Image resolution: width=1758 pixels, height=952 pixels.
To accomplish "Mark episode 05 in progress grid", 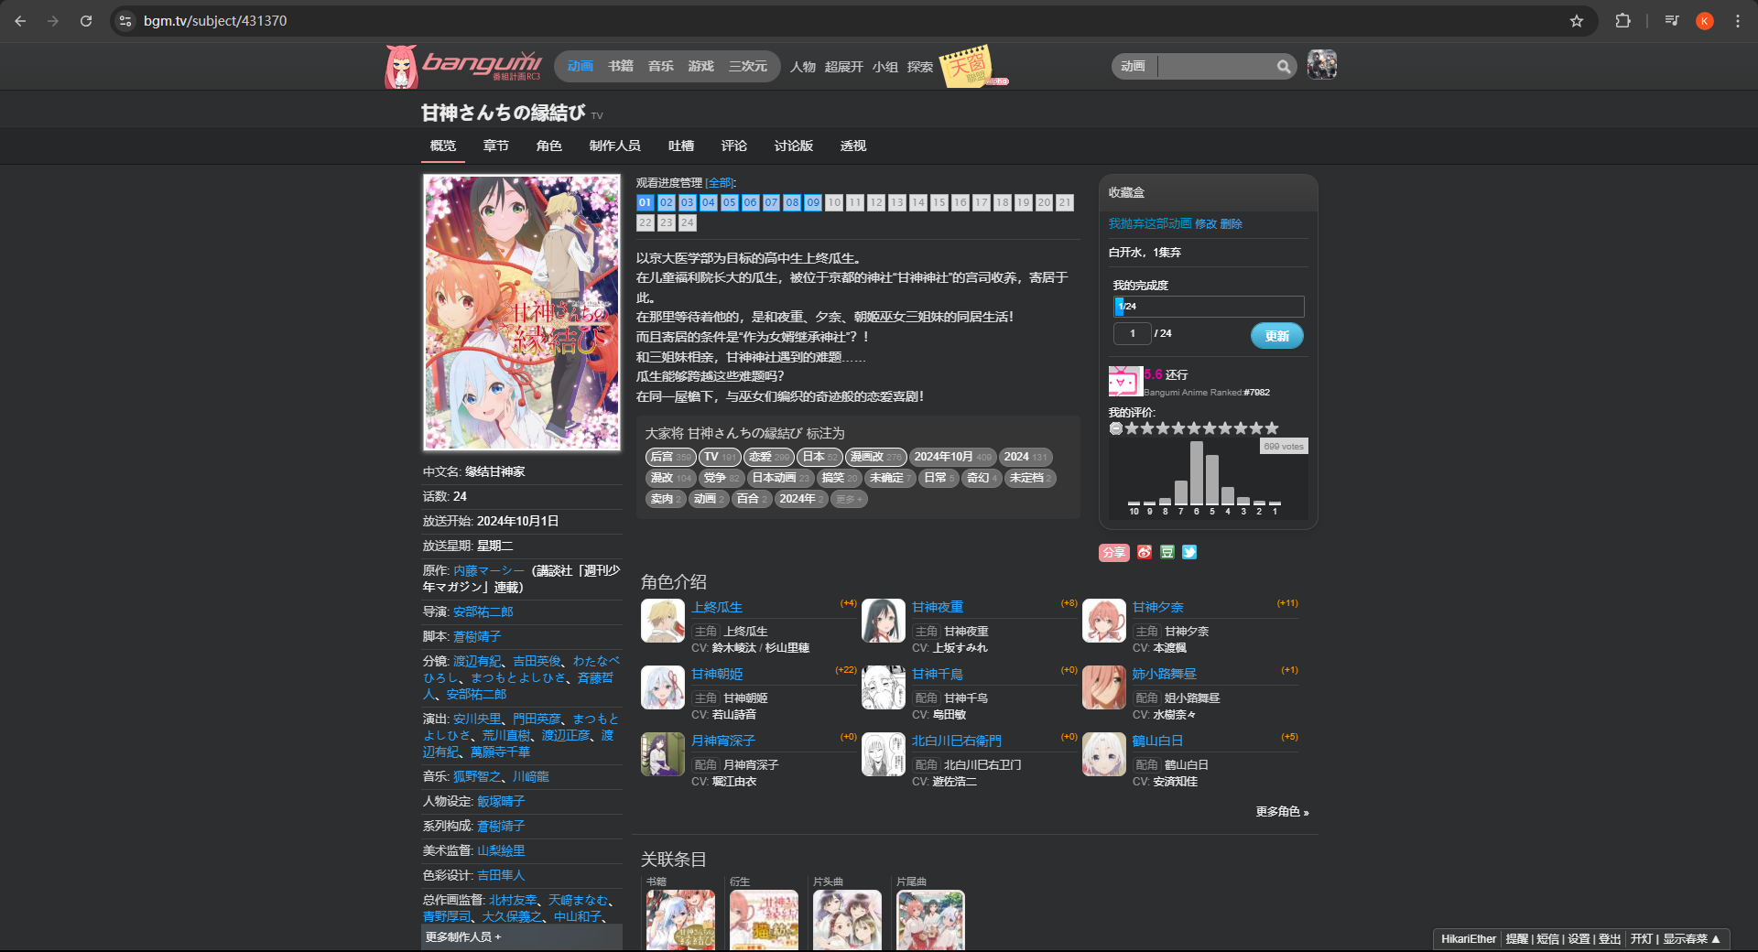I will (x=730, y=203).
